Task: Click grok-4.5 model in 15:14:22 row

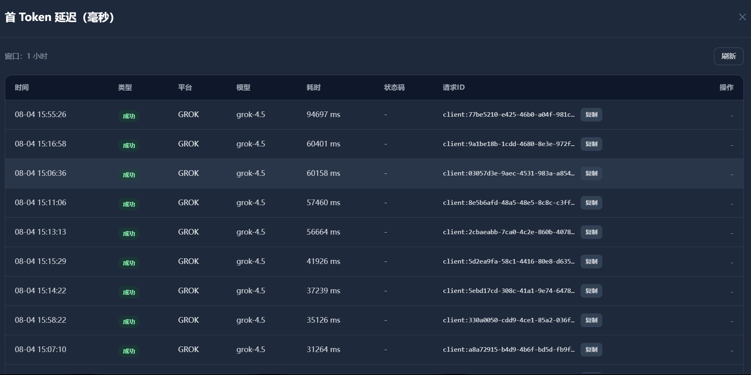Action: pos(251,291)
